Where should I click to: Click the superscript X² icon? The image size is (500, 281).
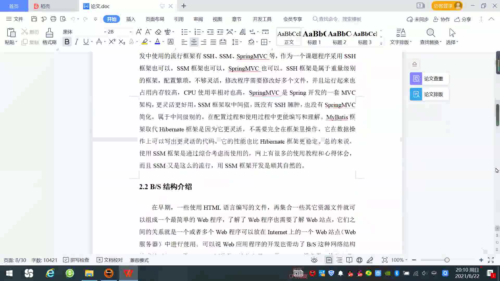click(112, 42)
